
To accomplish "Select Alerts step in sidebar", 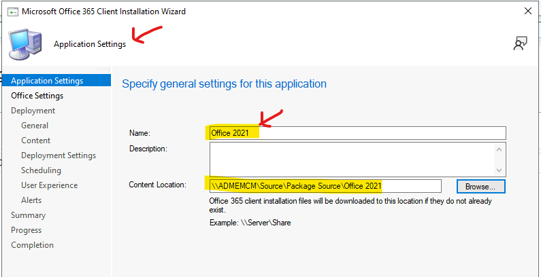I will [31, 200].
